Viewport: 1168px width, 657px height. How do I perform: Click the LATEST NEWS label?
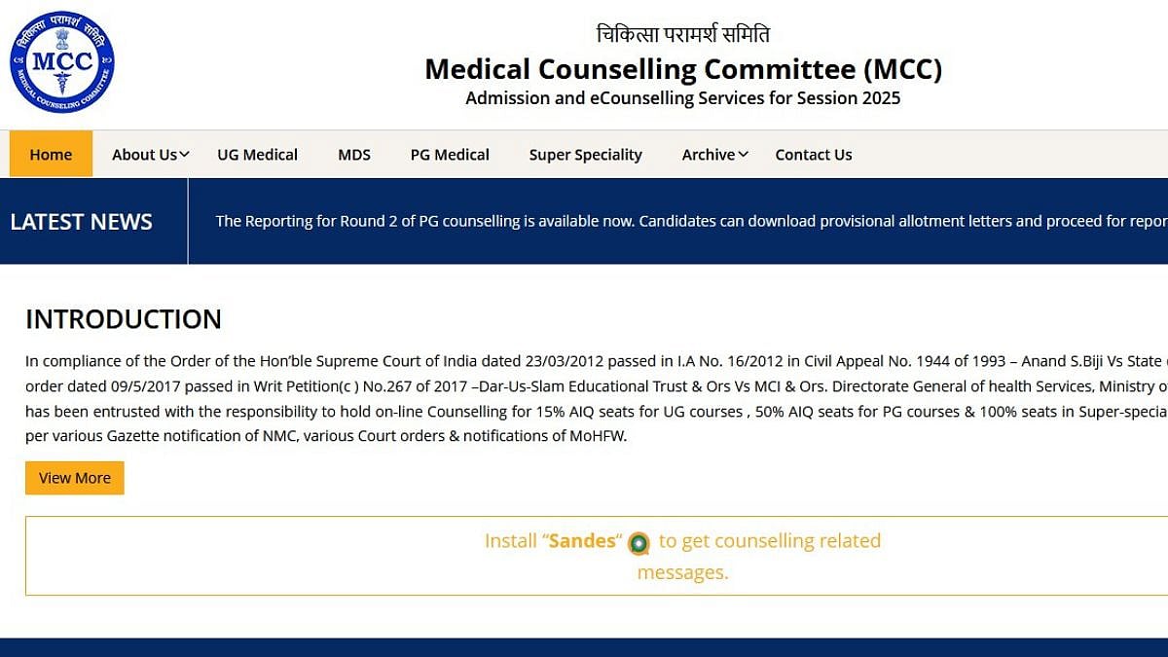click(81, 222)
